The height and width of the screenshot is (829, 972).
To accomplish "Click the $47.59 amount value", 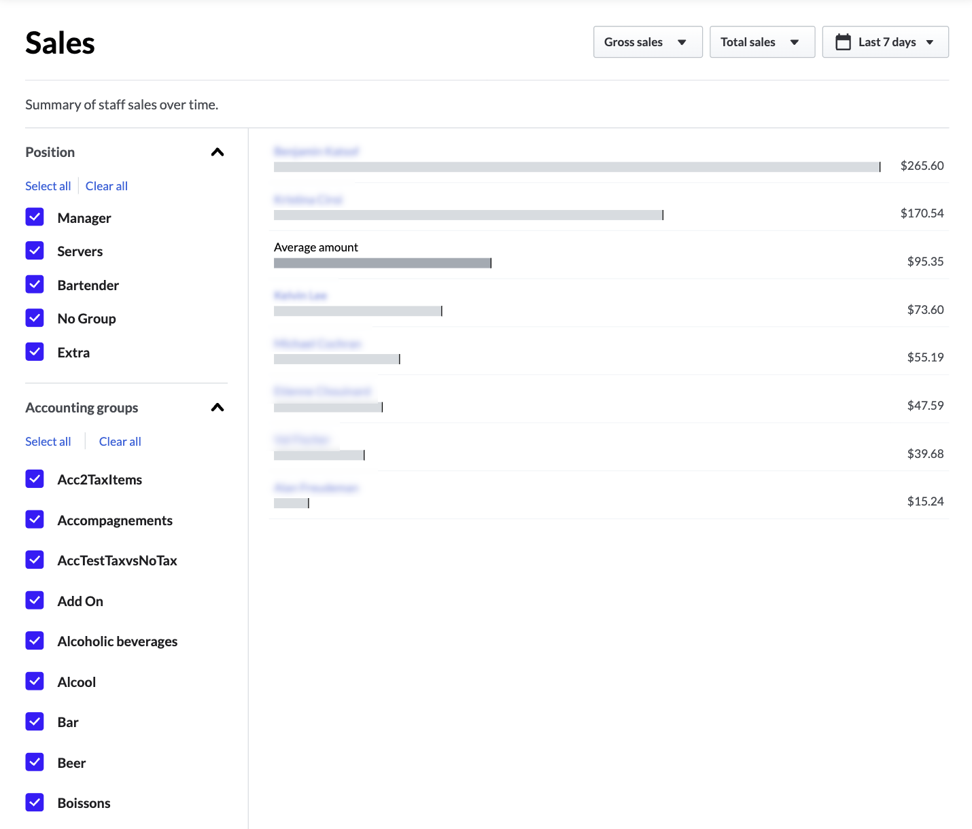I will [925, 406].
